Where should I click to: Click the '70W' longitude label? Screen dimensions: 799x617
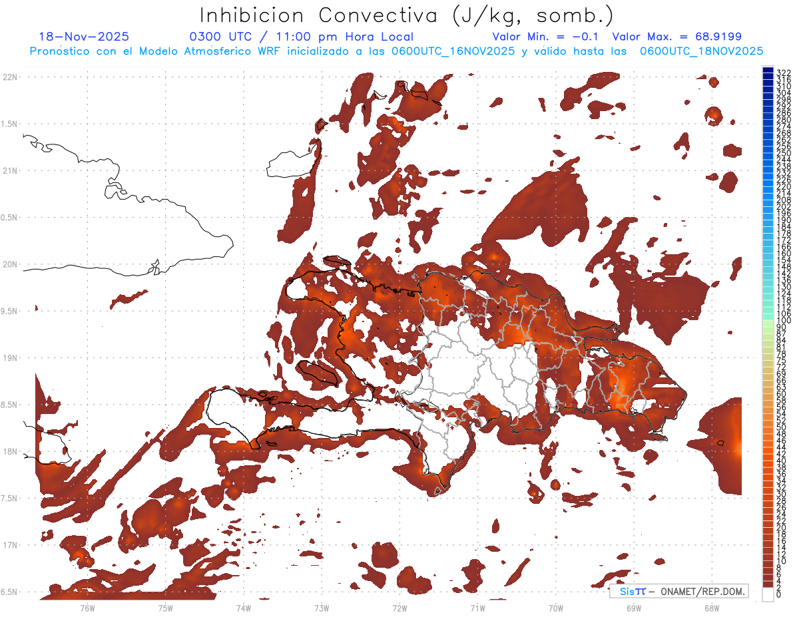coord(556,608)
